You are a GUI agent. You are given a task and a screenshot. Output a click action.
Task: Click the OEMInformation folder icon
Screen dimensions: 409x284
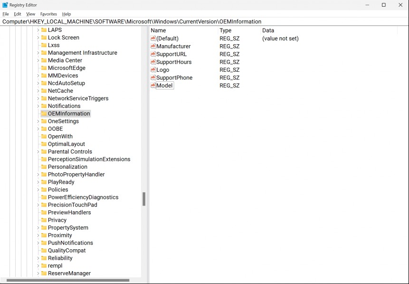(x=44, y=114)
